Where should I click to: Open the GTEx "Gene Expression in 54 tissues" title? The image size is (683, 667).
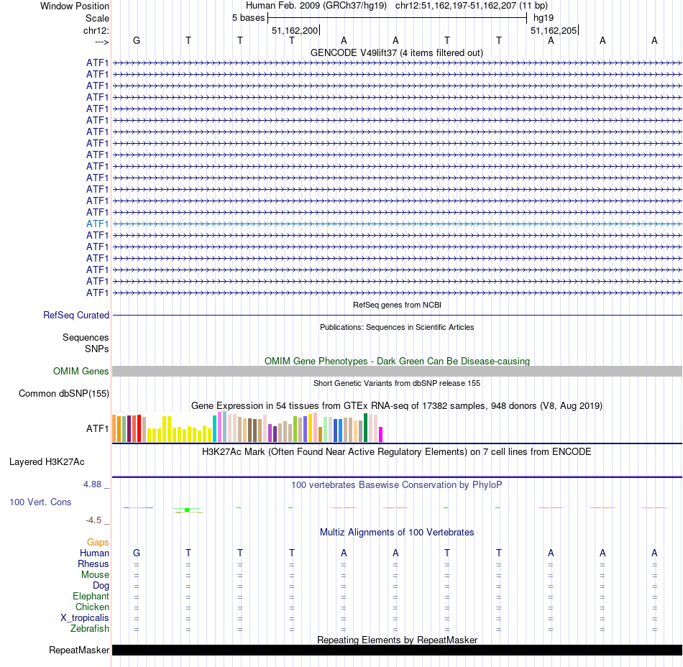(397, 406)
